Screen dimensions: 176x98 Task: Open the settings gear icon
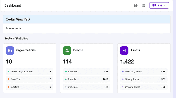[144, 5]
